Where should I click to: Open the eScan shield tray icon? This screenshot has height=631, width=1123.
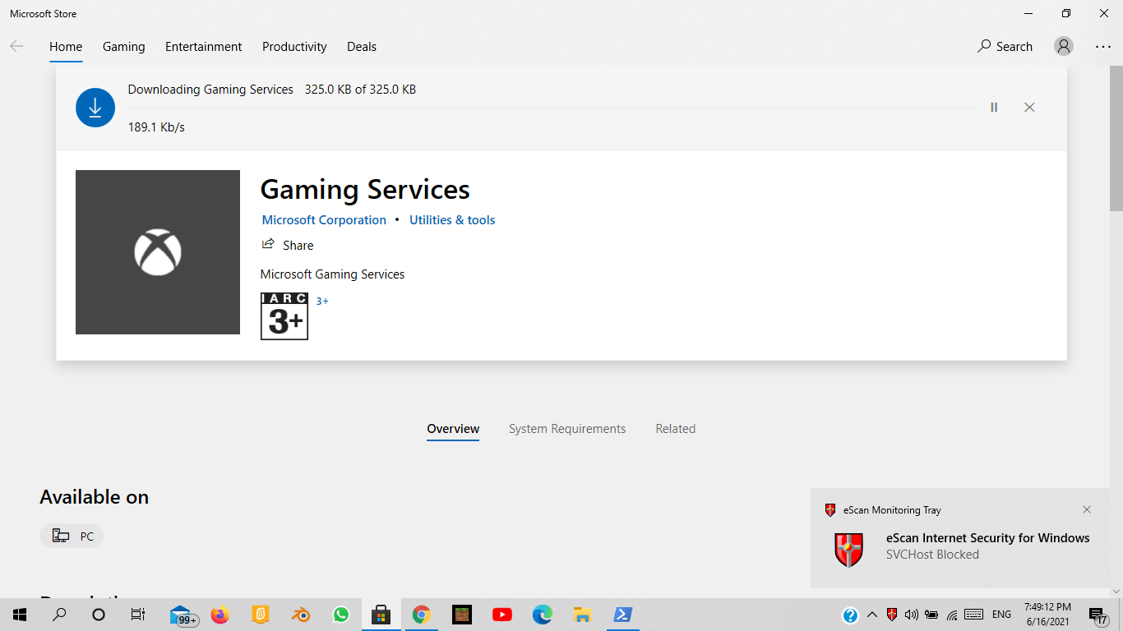click(x=892, y=615)
